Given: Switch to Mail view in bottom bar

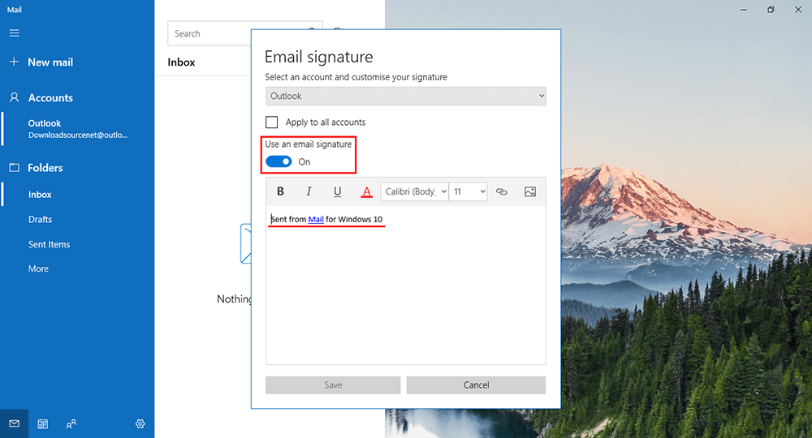Looking at the screenshot, I should [x=15, y=423].
